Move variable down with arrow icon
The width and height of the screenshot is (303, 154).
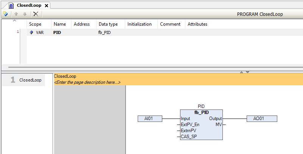pyautogui.click(x=25, y=14)
